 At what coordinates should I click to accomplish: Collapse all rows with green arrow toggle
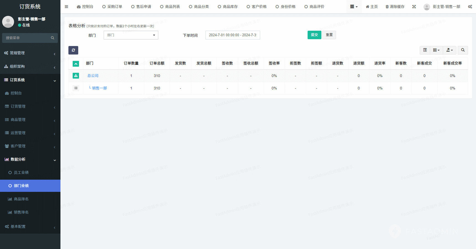[76, 64]
